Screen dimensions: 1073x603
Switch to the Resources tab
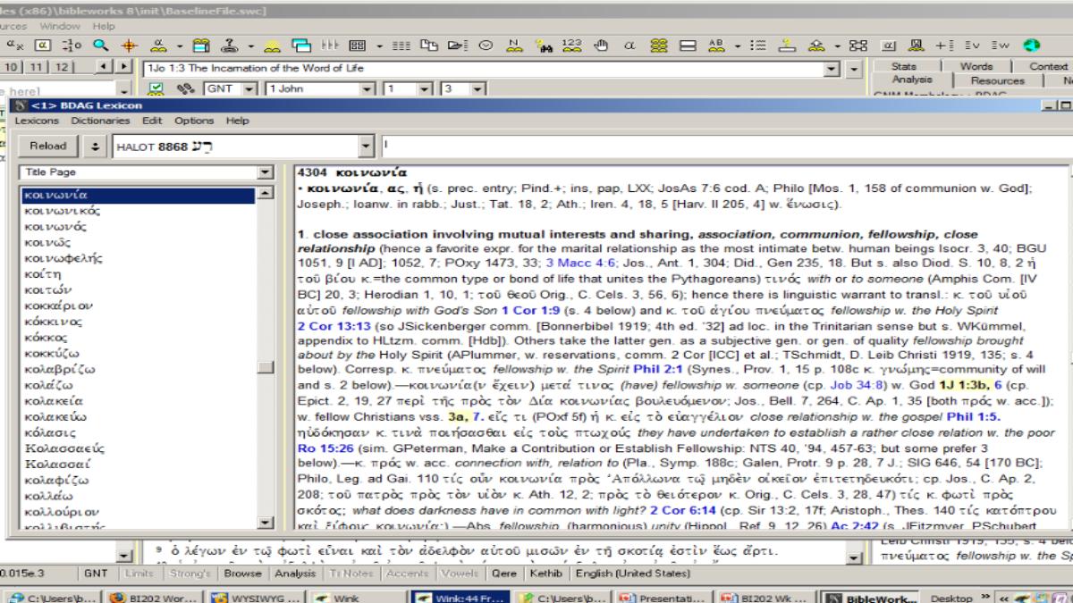[x=997, y=80]
